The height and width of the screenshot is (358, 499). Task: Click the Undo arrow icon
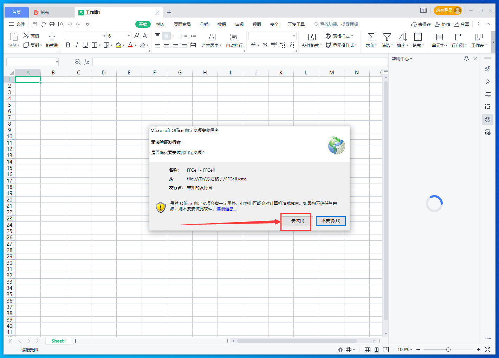pos(70,24)
